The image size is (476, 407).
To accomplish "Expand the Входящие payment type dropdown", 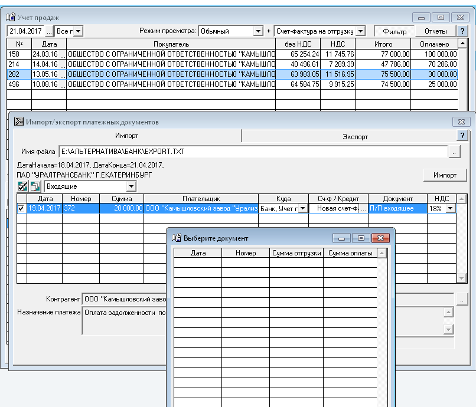I will tap(131, 186).
